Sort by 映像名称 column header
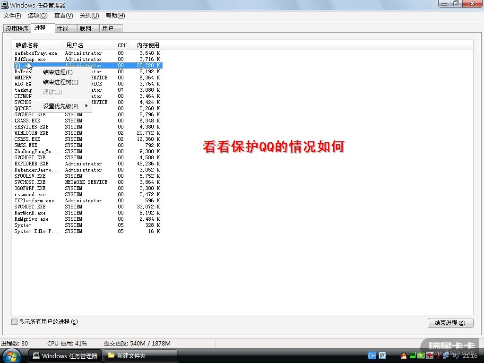Screen dimensions: 484x363 37,45
